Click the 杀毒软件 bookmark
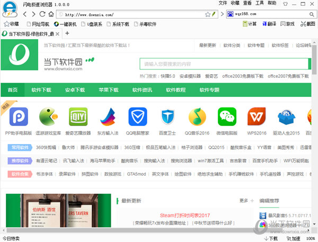Image resolution: width=318 pixels, height=242 pixels. (x=145, y=24)
